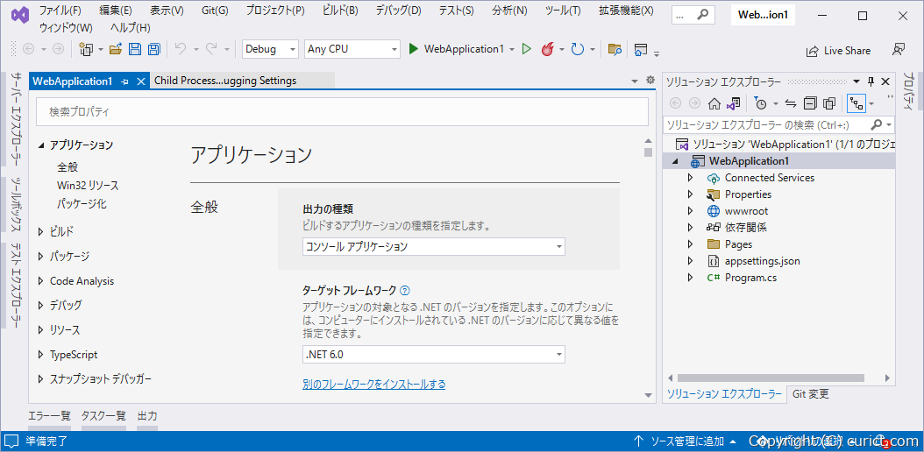Switch to Git 変更 tab
Viewport: 924px width, 452px height.
coord(810,393)
